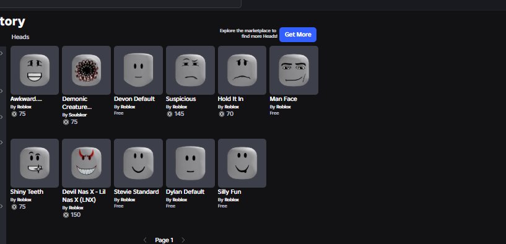The width and height of the screenshot is (506, 244).
Task: Click the Robux icon beside the 70 price
Action: tap(221, 114)
